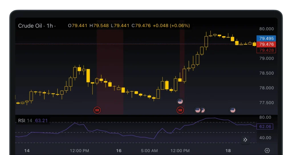Click the 80.000 price axis label

point(267,29)
